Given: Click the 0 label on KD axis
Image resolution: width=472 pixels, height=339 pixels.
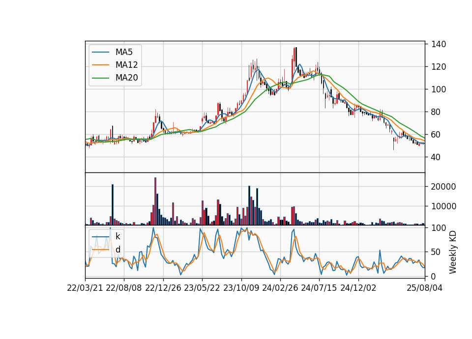Looking at the screenshot, I should [434, 277].
